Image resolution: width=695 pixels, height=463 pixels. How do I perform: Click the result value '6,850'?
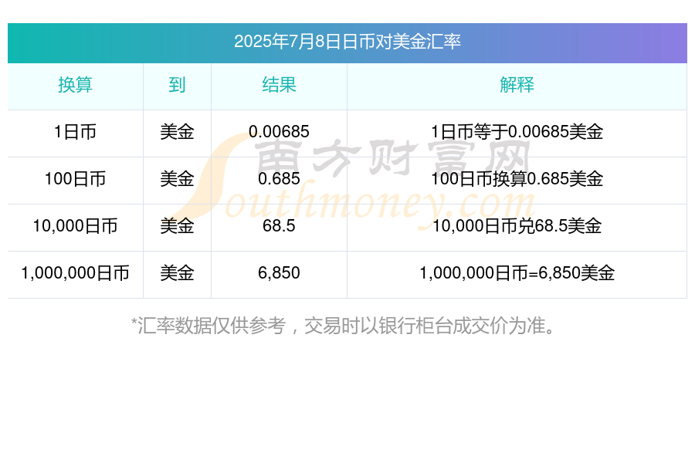click(x=279, y=273)
